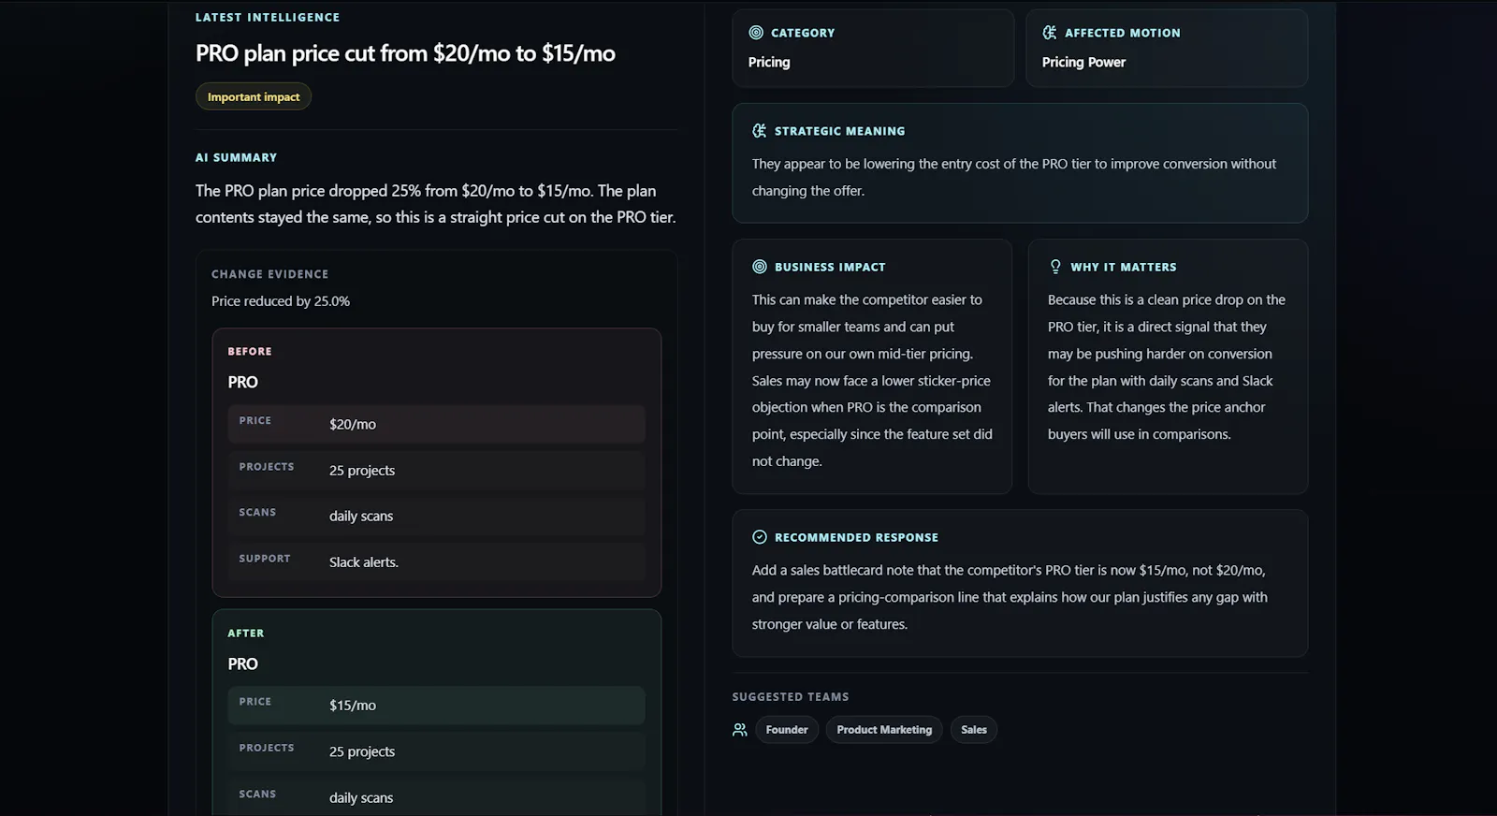The width and height of the screenshot is (1497, 816).
Task: Click the Before card '25 projects' value
Action: 362,471
